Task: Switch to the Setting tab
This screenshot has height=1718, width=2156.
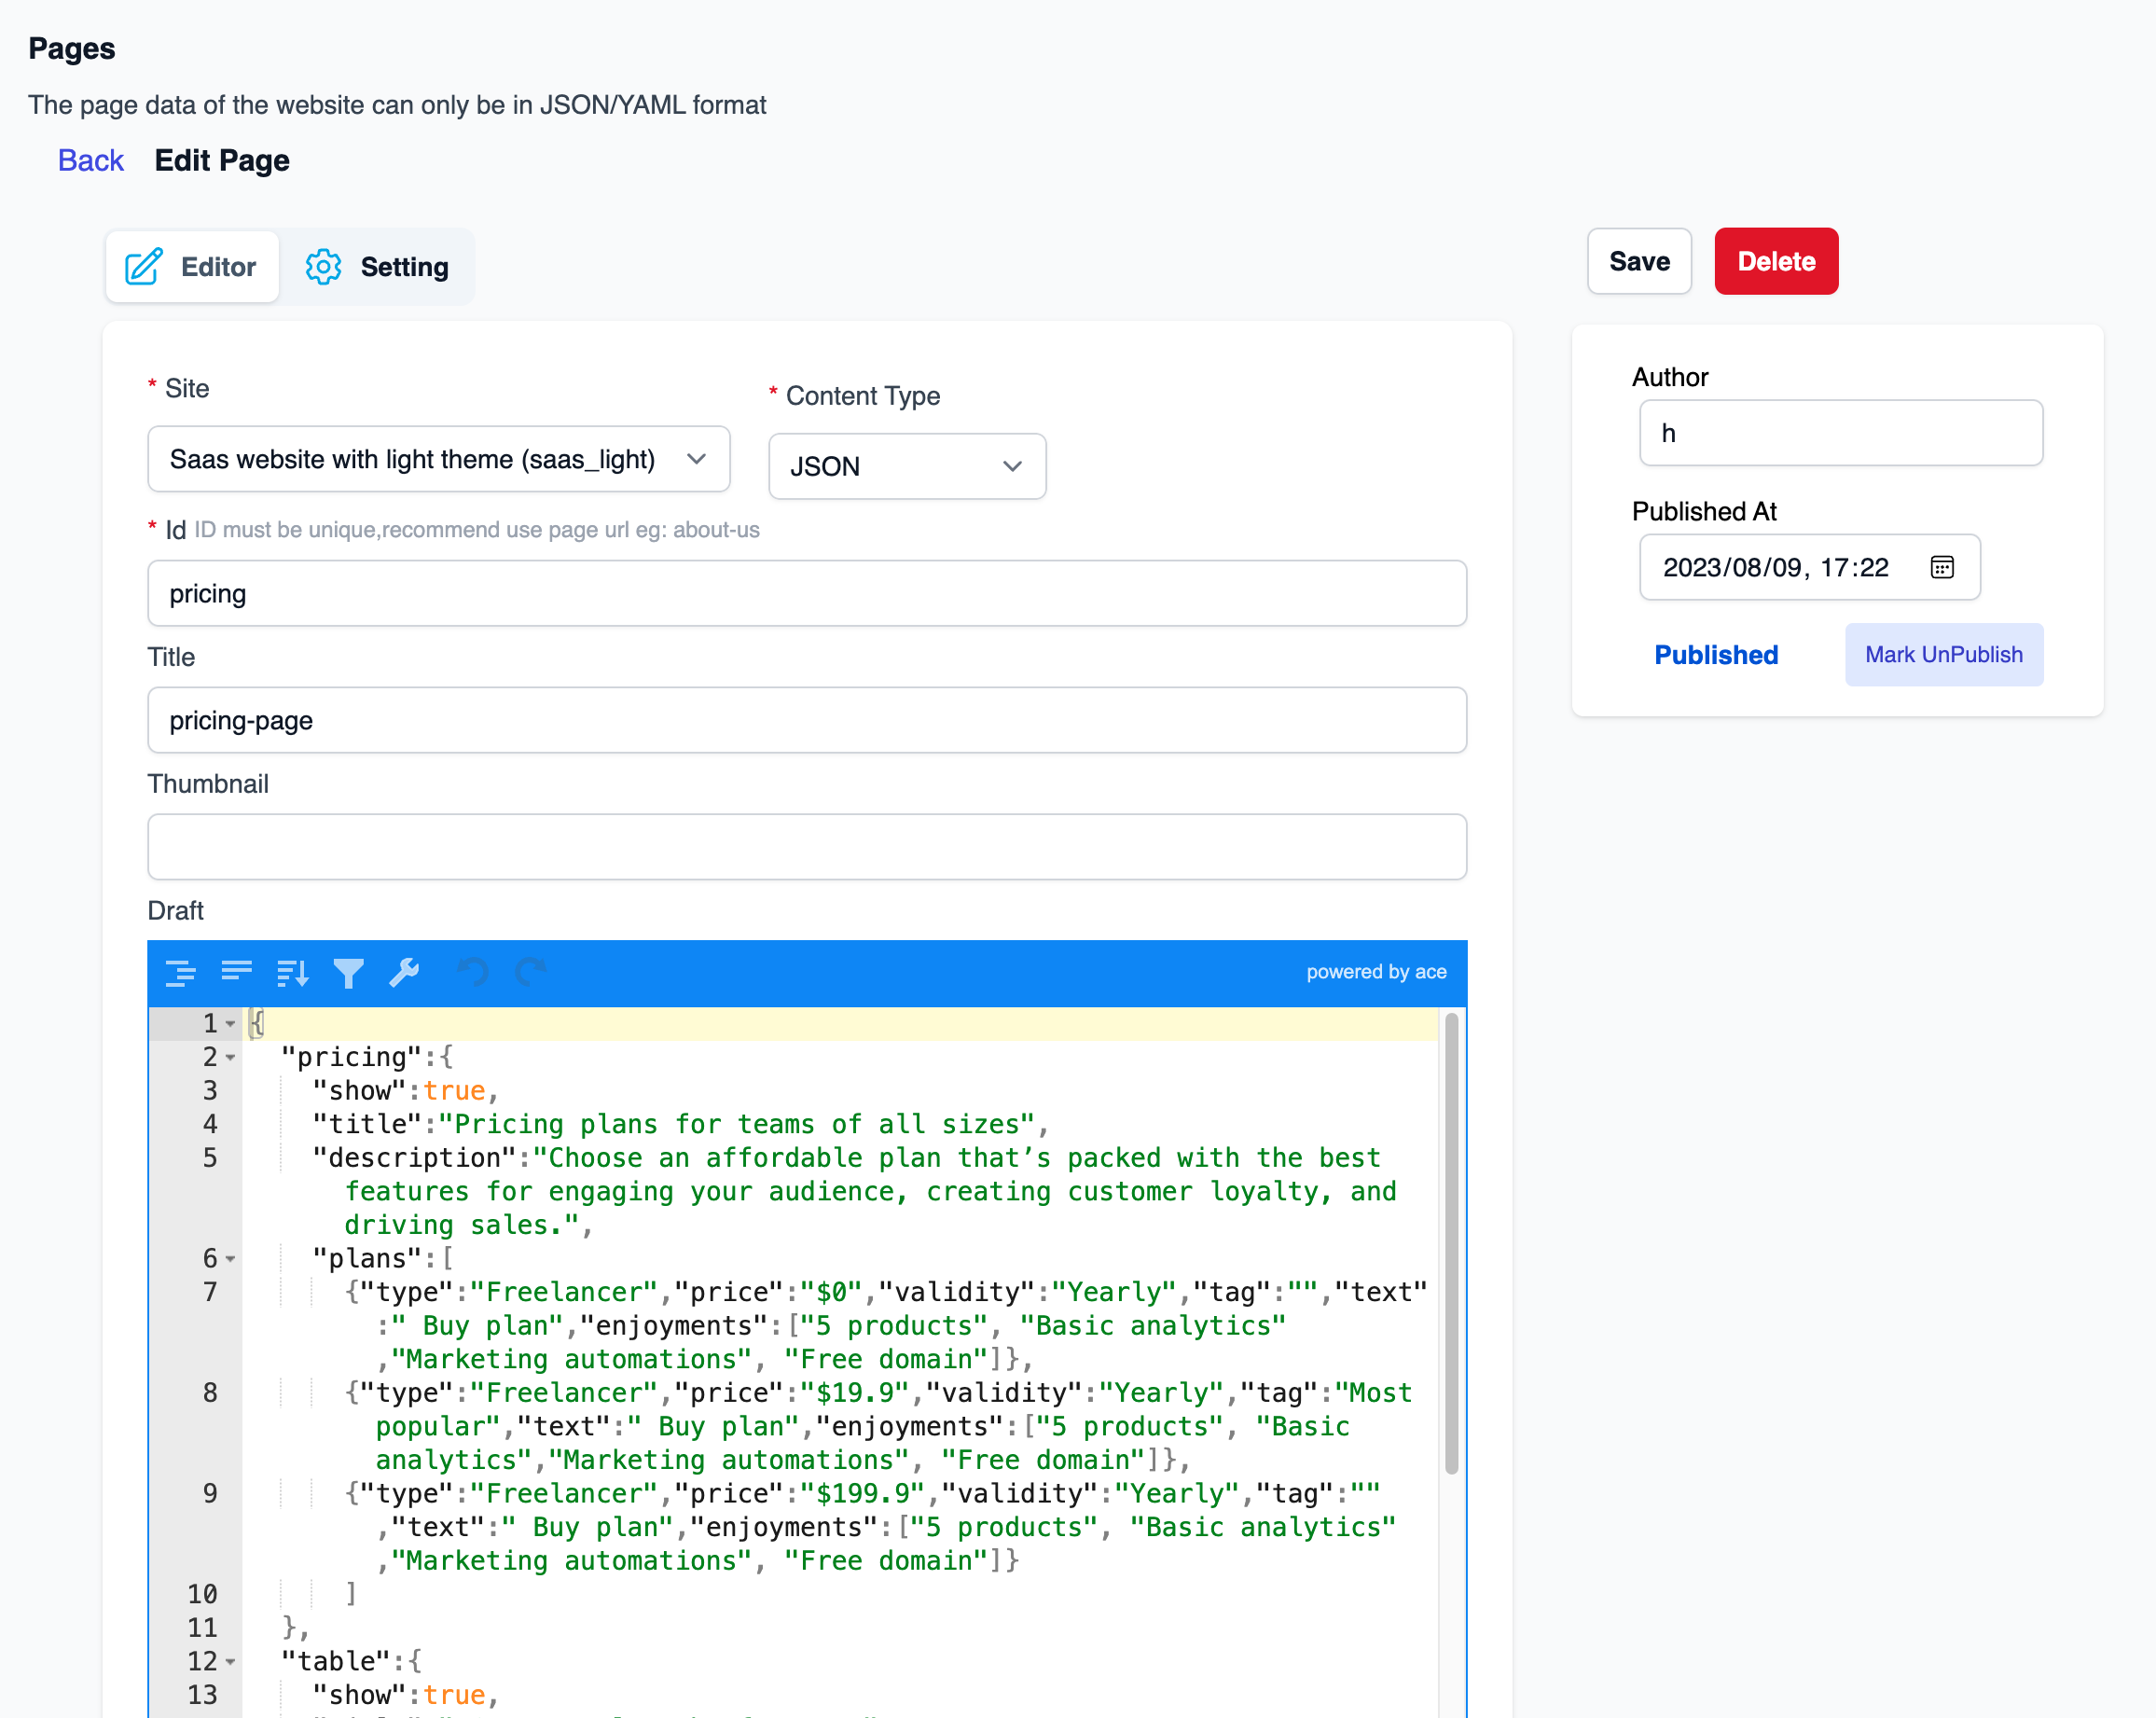Action: [x=377, y=267]
